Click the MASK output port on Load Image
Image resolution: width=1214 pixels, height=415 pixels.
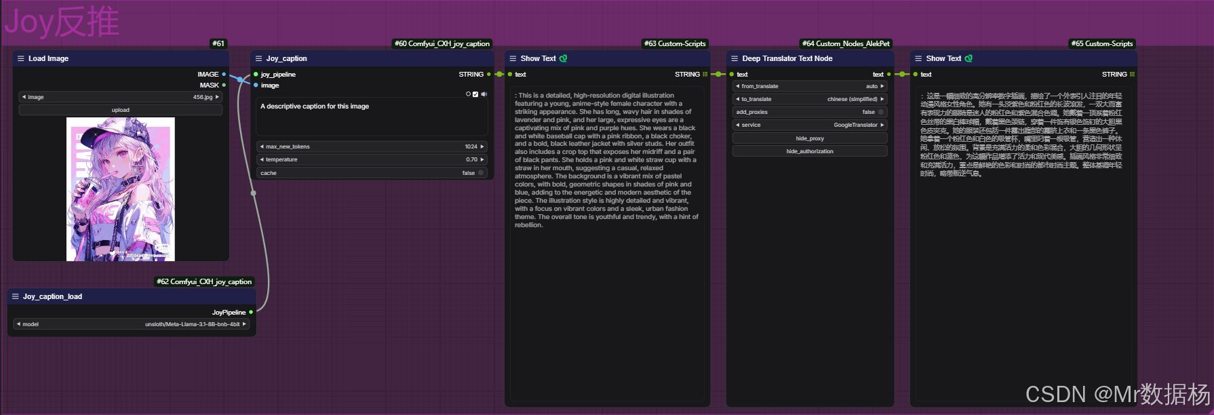click(224, 85)
